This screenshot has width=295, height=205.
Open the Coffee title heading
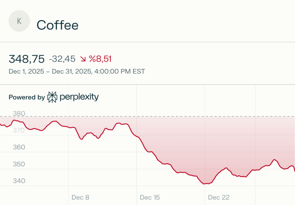point(57,25)
